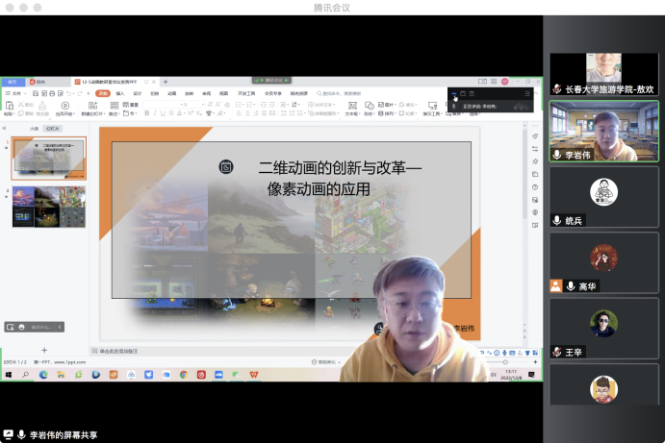Open the font name combo box
Screen dimensions: 665x443
[164, 104]
